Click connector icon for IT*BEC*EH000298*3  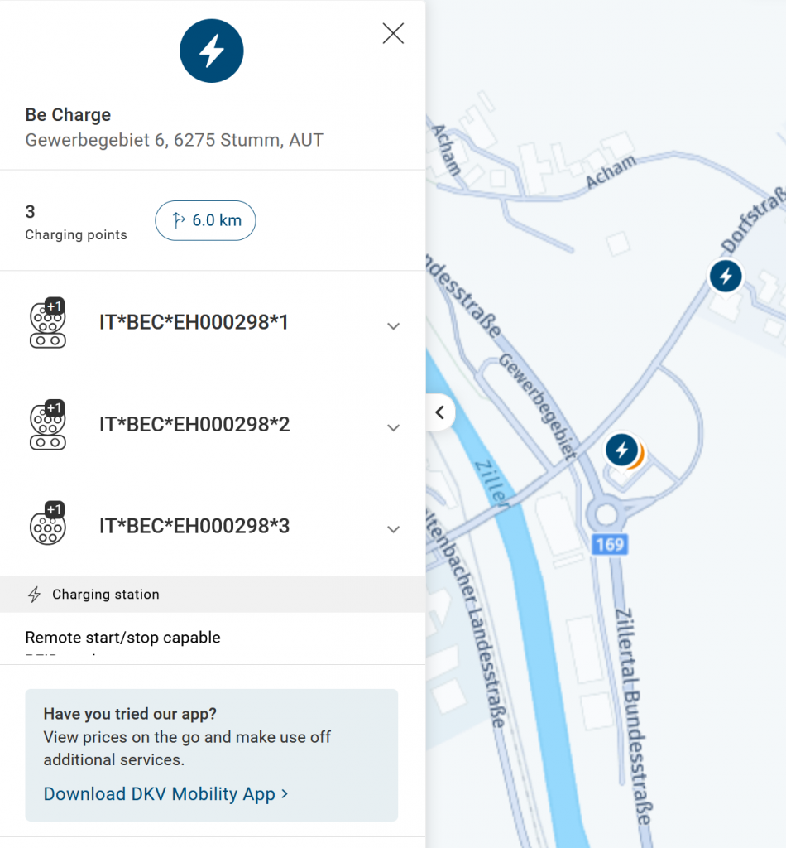click(x=47, y=526)
